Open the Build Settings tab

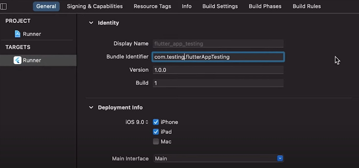point(220,6)
